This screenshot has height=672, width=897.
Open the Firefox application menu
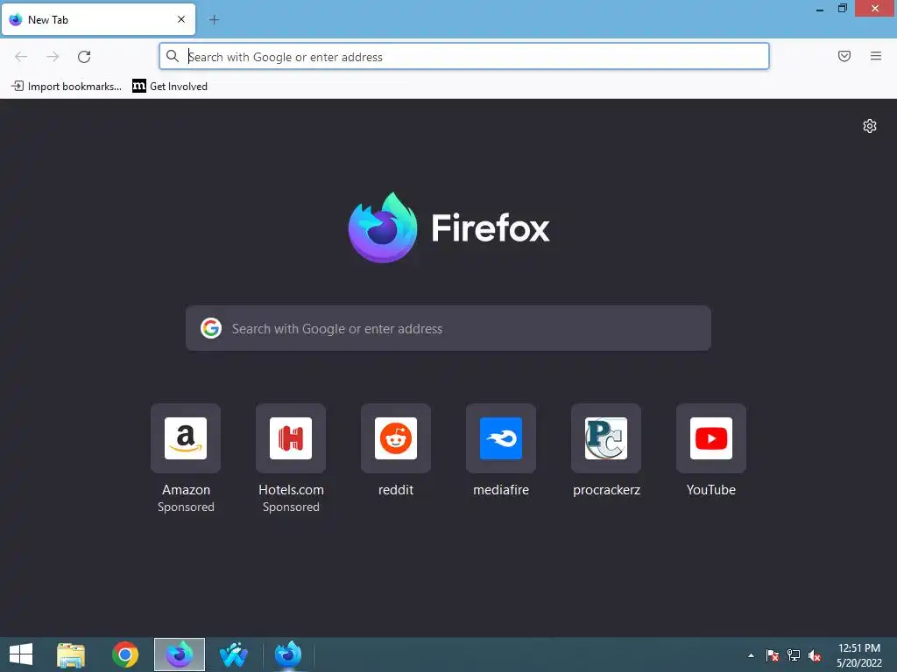[x=875, y=56]
